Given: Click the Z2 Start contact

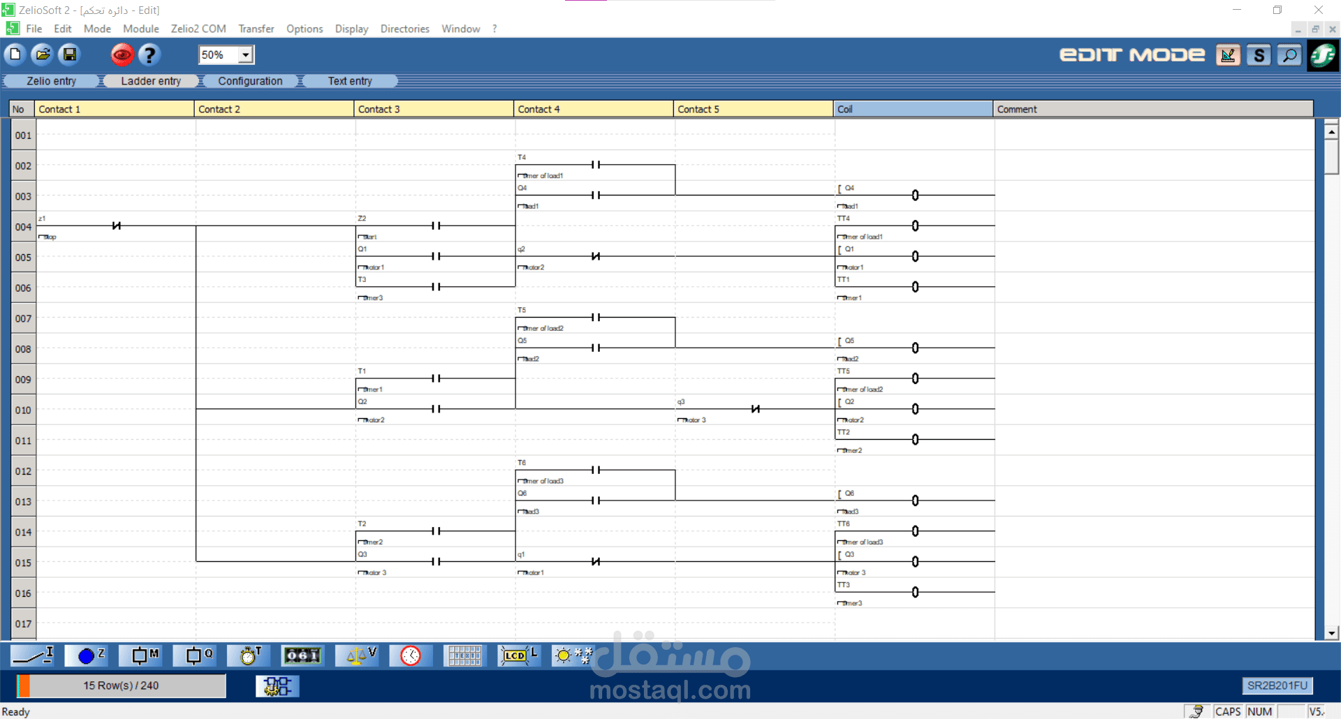Looking at the screenshot, I should tap(436, 225).
